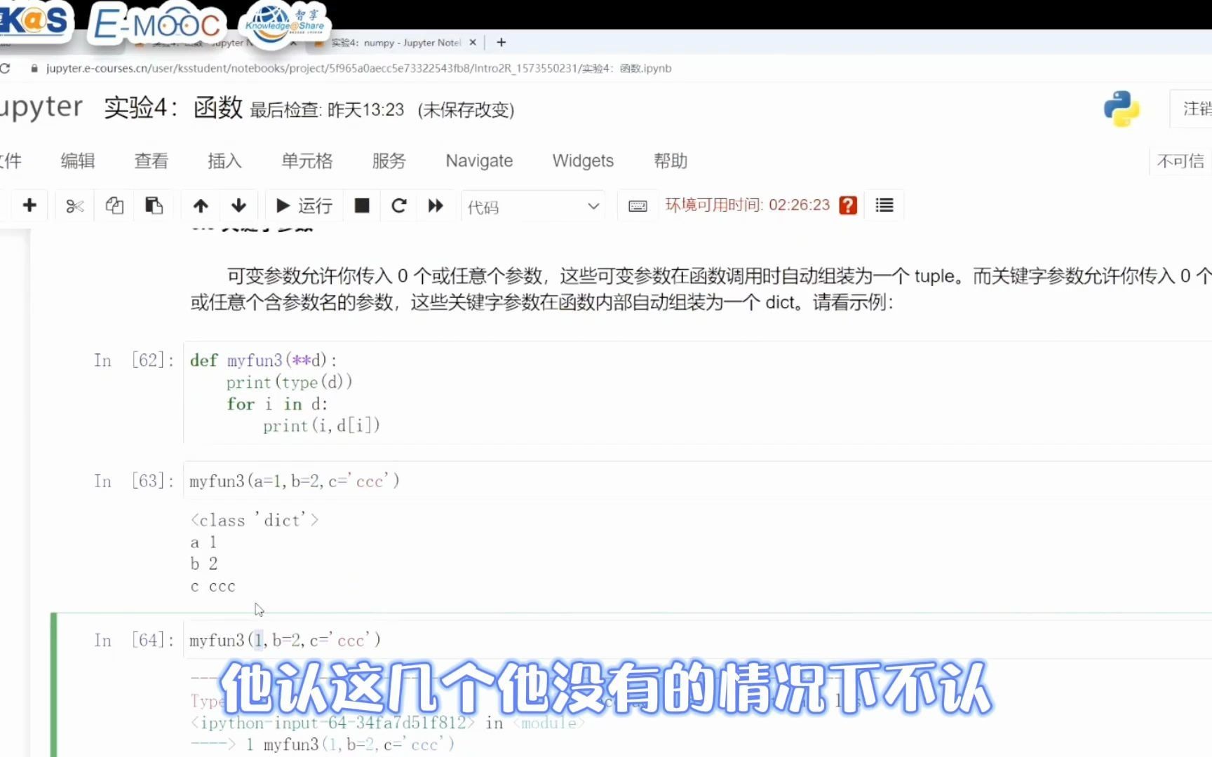This screenshot has width=1212, height=757.
Task: Click the Jupyter logo link
Action: pos(41,107)
